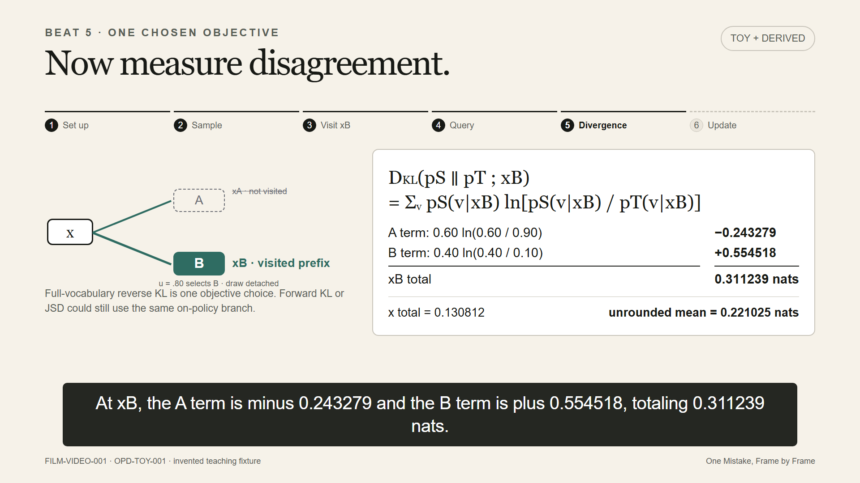Click the DKL(pS ‖ pT ; xB) formula

click(x=459, y=178)
